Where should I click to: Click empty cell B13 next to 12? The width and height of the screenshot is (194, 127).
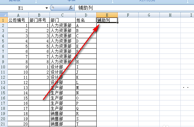(x=39, y=83)
